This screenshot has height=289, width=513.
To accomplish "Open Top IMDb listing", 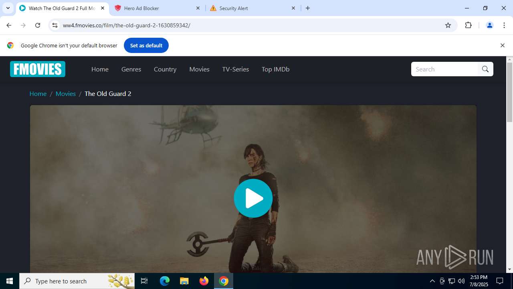I will pos(275,69).
